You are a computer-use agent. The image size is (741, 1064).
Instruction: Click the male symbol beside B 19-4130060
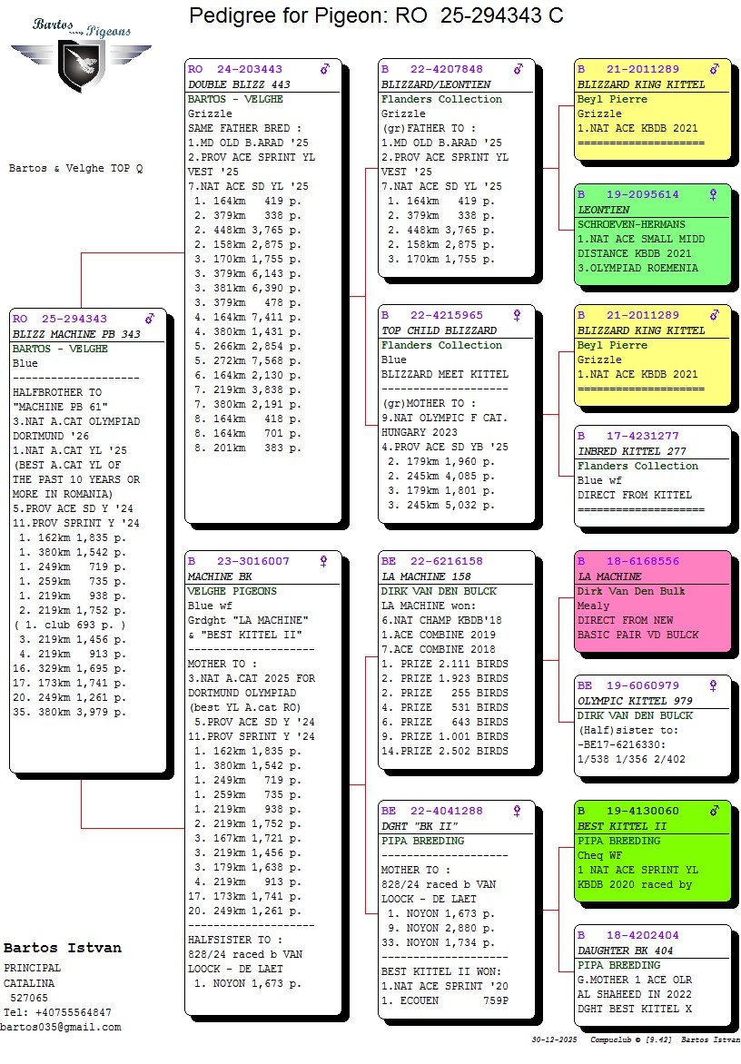[714, 811]
